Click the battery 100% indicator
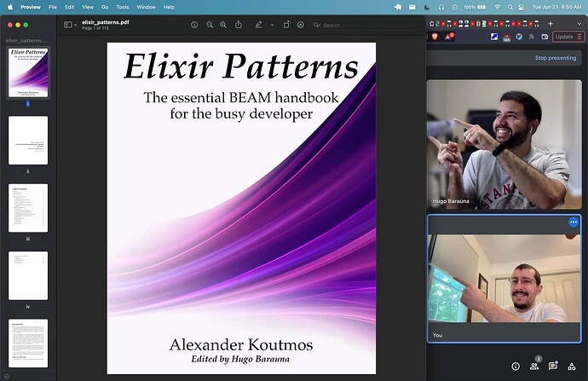The height and width of the screenshot is (381, 588). coord(475,7)
